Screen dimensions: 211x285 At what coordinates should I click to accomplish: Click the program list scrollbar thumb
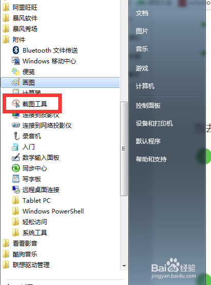124,149
